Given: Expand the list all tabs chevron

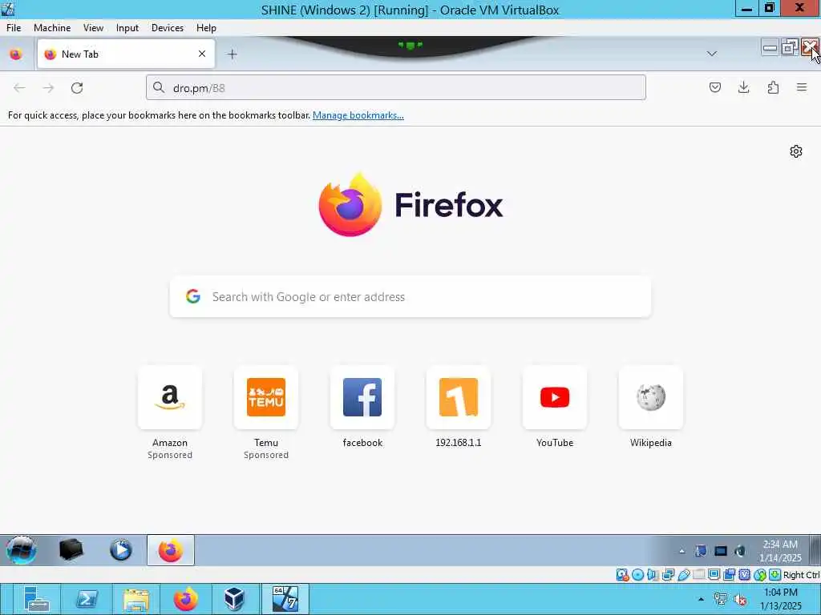Looking at the screenshot, I should tap(712, 54).
